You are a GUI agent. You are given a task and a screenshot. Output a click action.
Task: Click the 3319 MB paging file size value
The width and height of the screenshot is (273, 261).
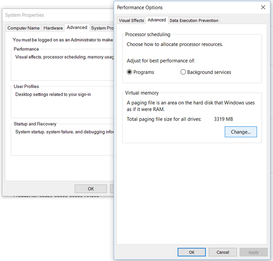tap(223, 119)
